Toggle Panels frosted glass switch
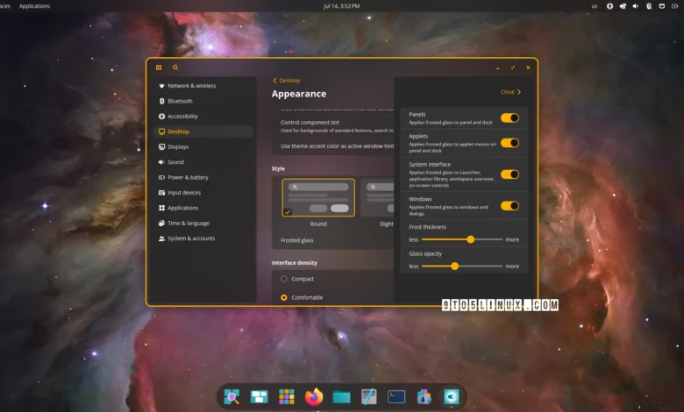The width and height of the screenshot is (684, 412). 509,117
